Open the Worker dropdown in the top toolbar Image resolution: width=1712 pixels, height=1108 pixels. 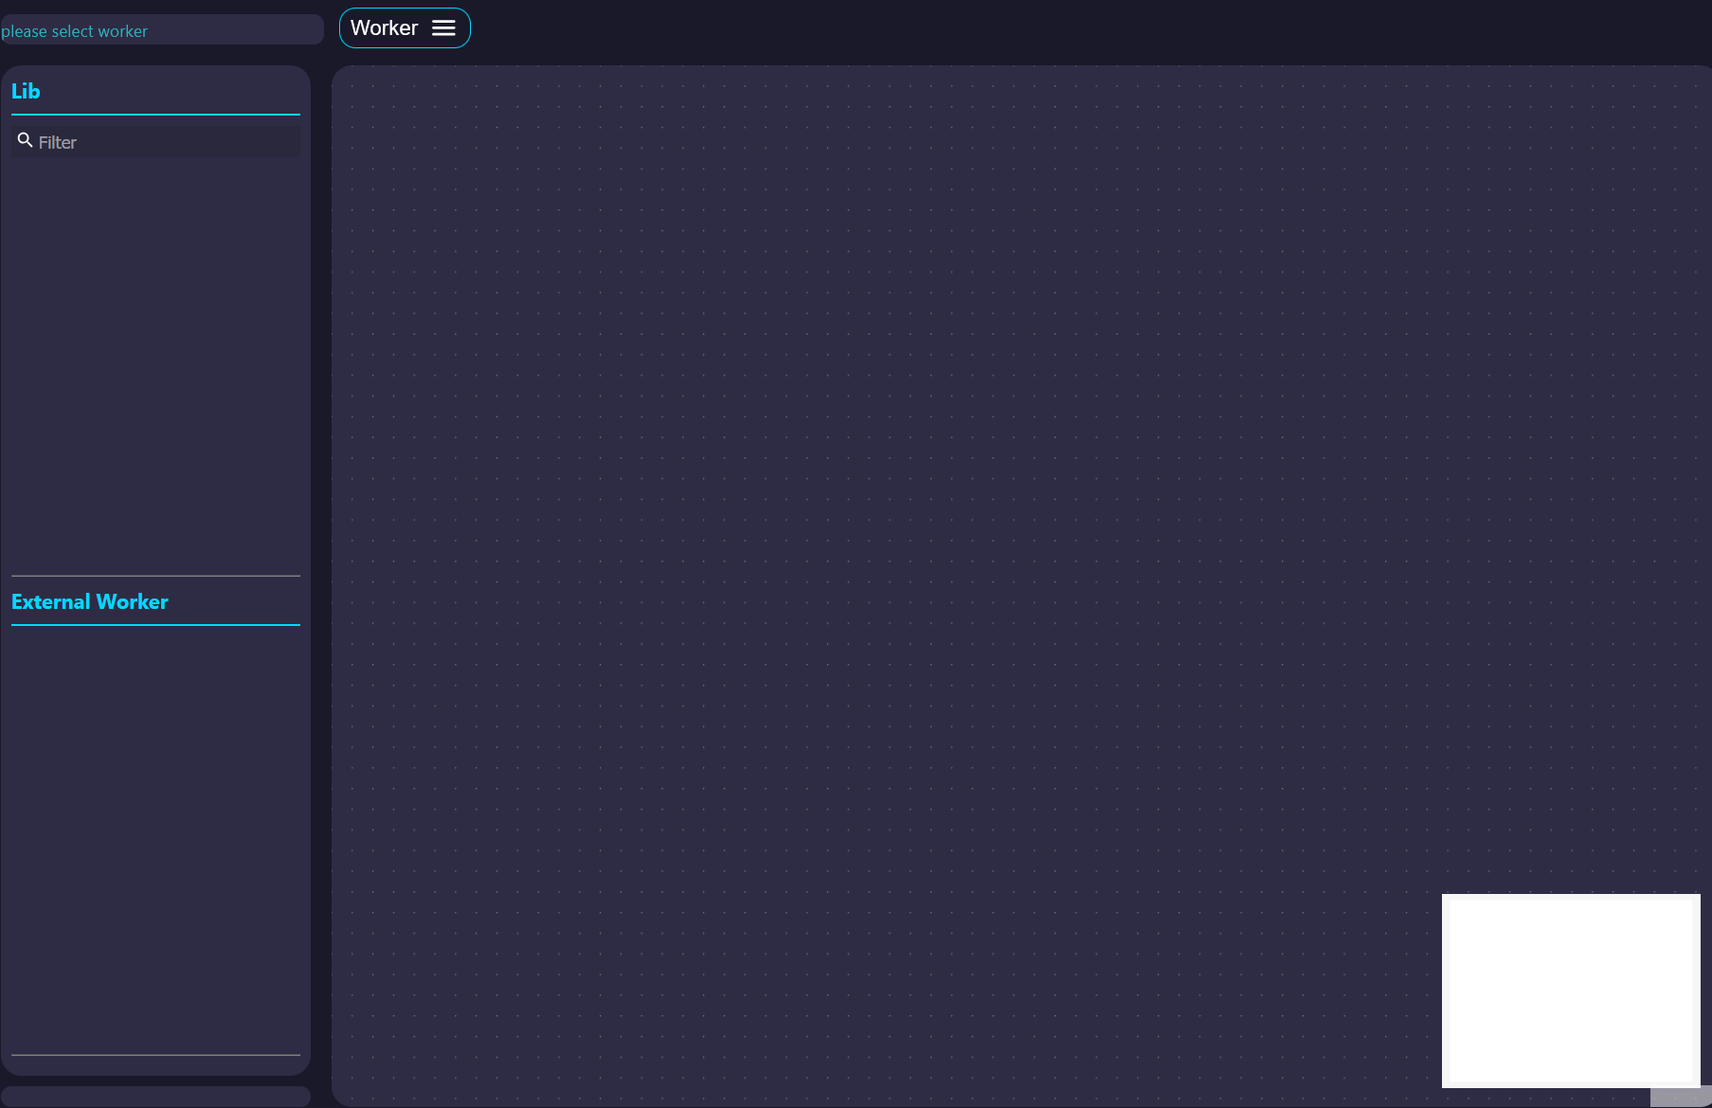[x=404, y=27]
